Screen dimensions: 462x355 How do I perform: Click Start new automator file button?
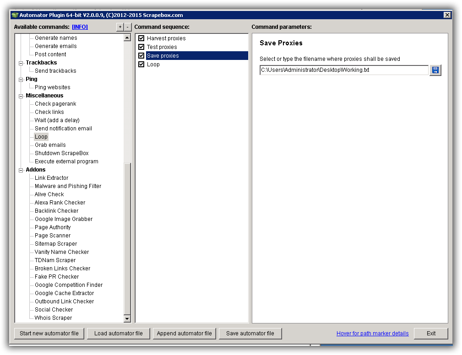(x=49, y=333)
